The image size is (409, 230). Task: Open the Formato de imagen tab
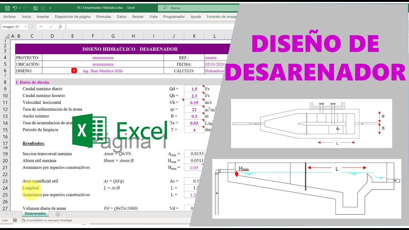222,17
